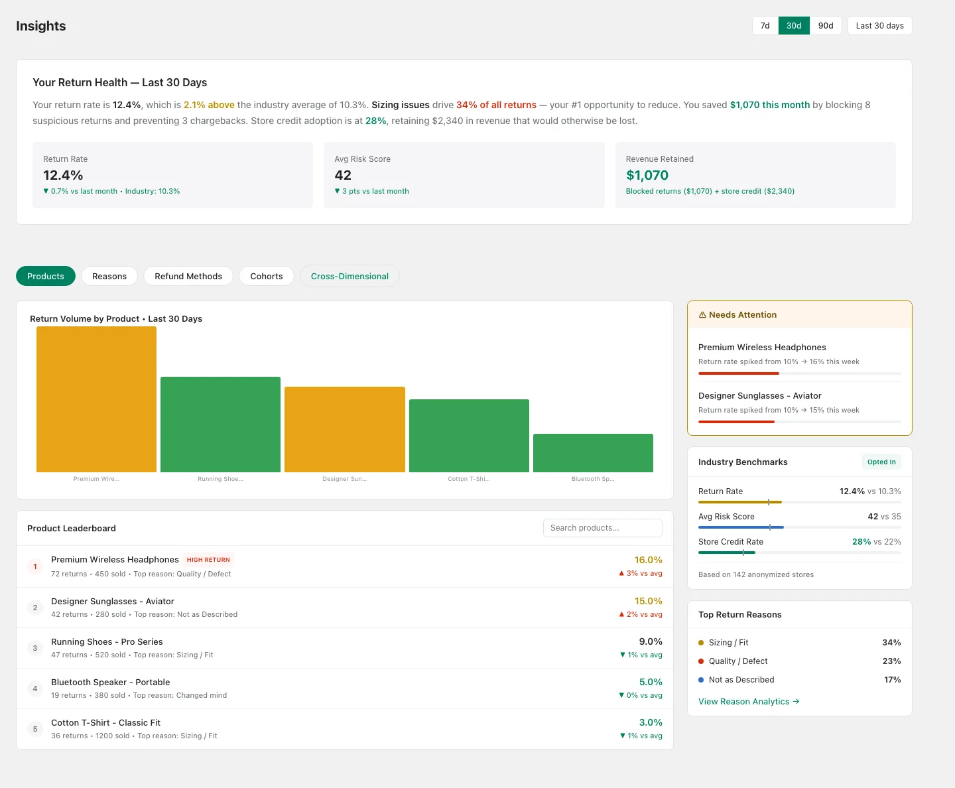Image resolution: width=955 pixels, height=788 pixels.
Task: Click the Needs Attention warning icon
Action: [x=702, y=315]
